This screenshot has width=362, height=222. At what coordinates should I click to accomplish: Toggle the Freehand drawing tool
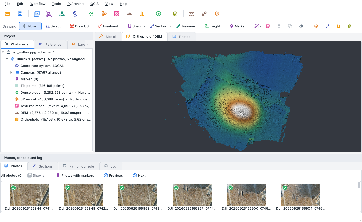click(x=108, y=26)
